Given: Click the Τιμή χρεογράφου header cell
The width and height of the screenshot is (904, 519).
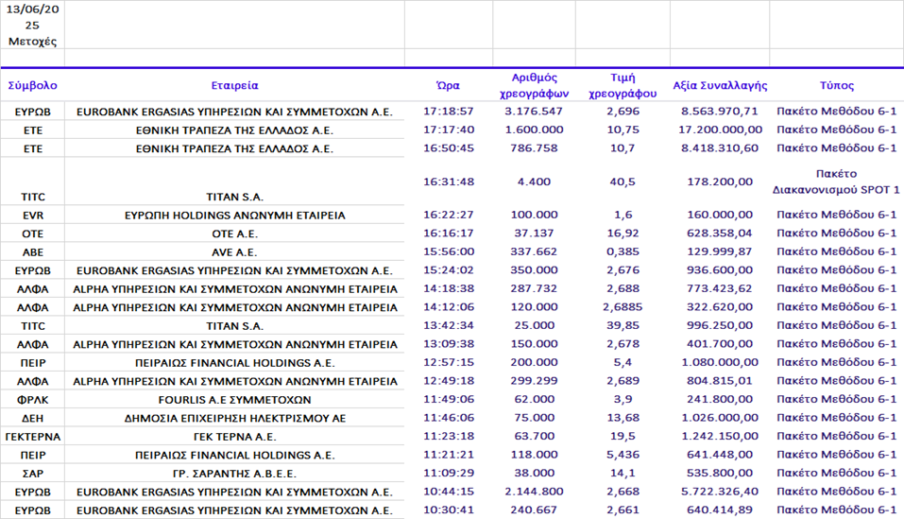Looking at the screenshot, I should click(x=623, y=85).
